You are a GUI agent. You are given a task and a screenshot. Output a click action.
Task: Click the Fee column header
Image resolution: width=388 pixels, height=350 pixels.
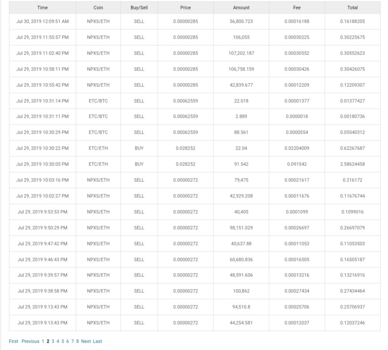point(297,8)
